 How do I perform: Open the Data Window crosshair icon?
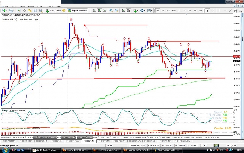click(25, 11)
